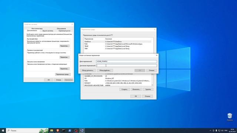Open the Brave browser from the taskbar
Screen dimensions: 237x133
point(58,130)
